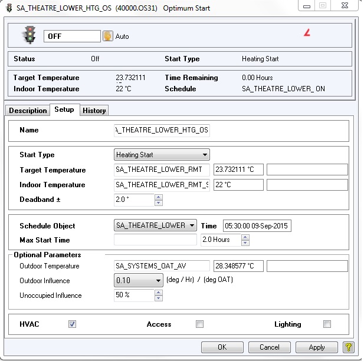
Task: Click the hand manual override icon
Action: 108,36
